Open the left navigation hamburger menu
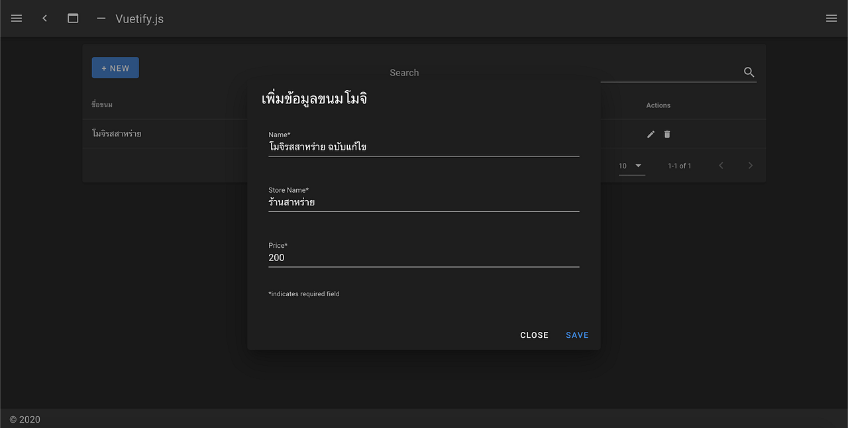Screen dimensions: 848x428 pos(16,18)
